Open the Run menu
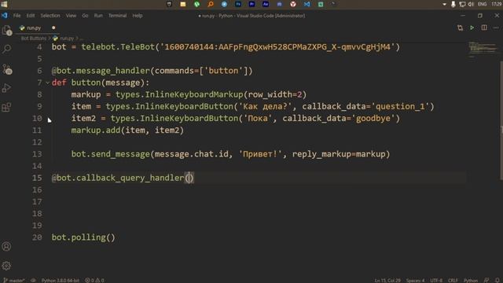The width and height of the screenshot is (503, 283). click(x=98, y=16)
